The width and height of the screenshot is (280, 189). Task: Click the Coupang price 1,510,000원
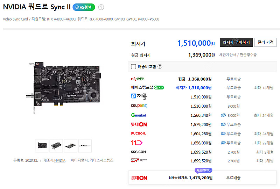(201, 106)
